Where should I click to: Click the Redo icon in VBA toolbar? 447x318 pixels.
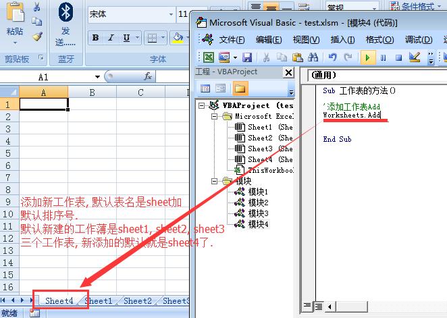coord(348,57)
